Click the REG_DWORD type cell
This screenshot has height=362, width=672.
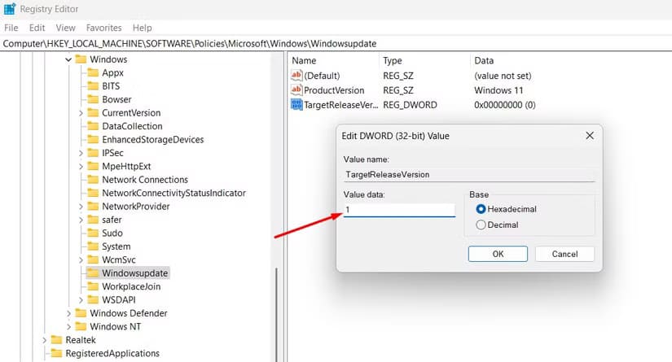(x=410, y=105)
